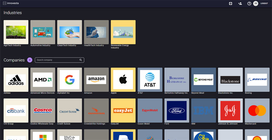Add a new company with plus button
272x140 pixels.
coord(30,60)
